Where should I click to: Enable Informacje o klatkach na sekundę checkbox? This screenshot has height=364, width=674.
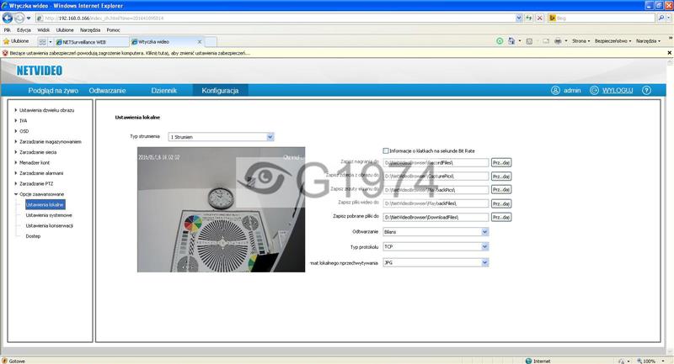pyautogui.click(x=386, y=151)
